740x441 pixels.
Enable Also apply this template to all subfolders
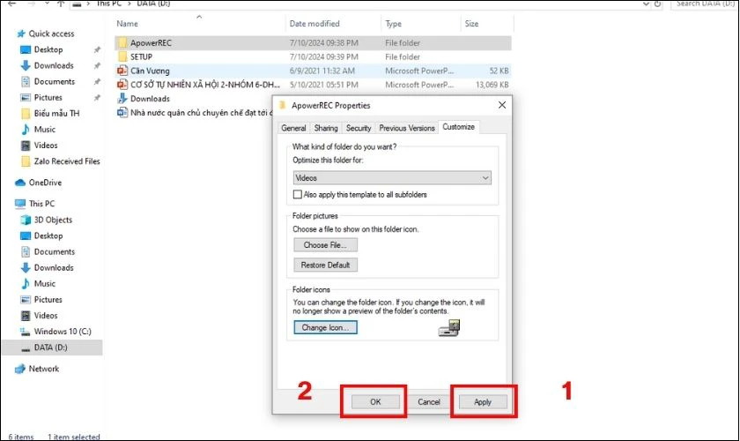coord(298,194)
